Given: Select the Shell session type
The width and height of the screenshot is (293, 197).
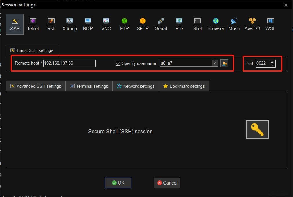Looking at the screenshot, I should (x=198, y=24).
